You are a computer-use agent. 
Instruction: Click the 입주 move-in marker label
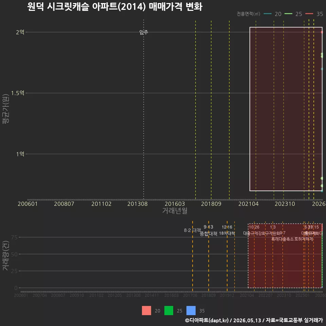143,32
